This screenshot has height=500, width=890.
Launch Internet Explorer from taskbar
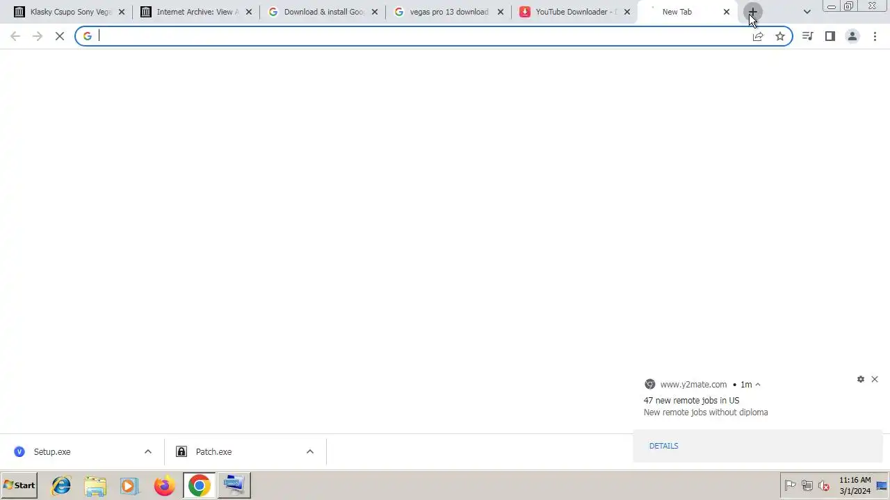[61, 485]
